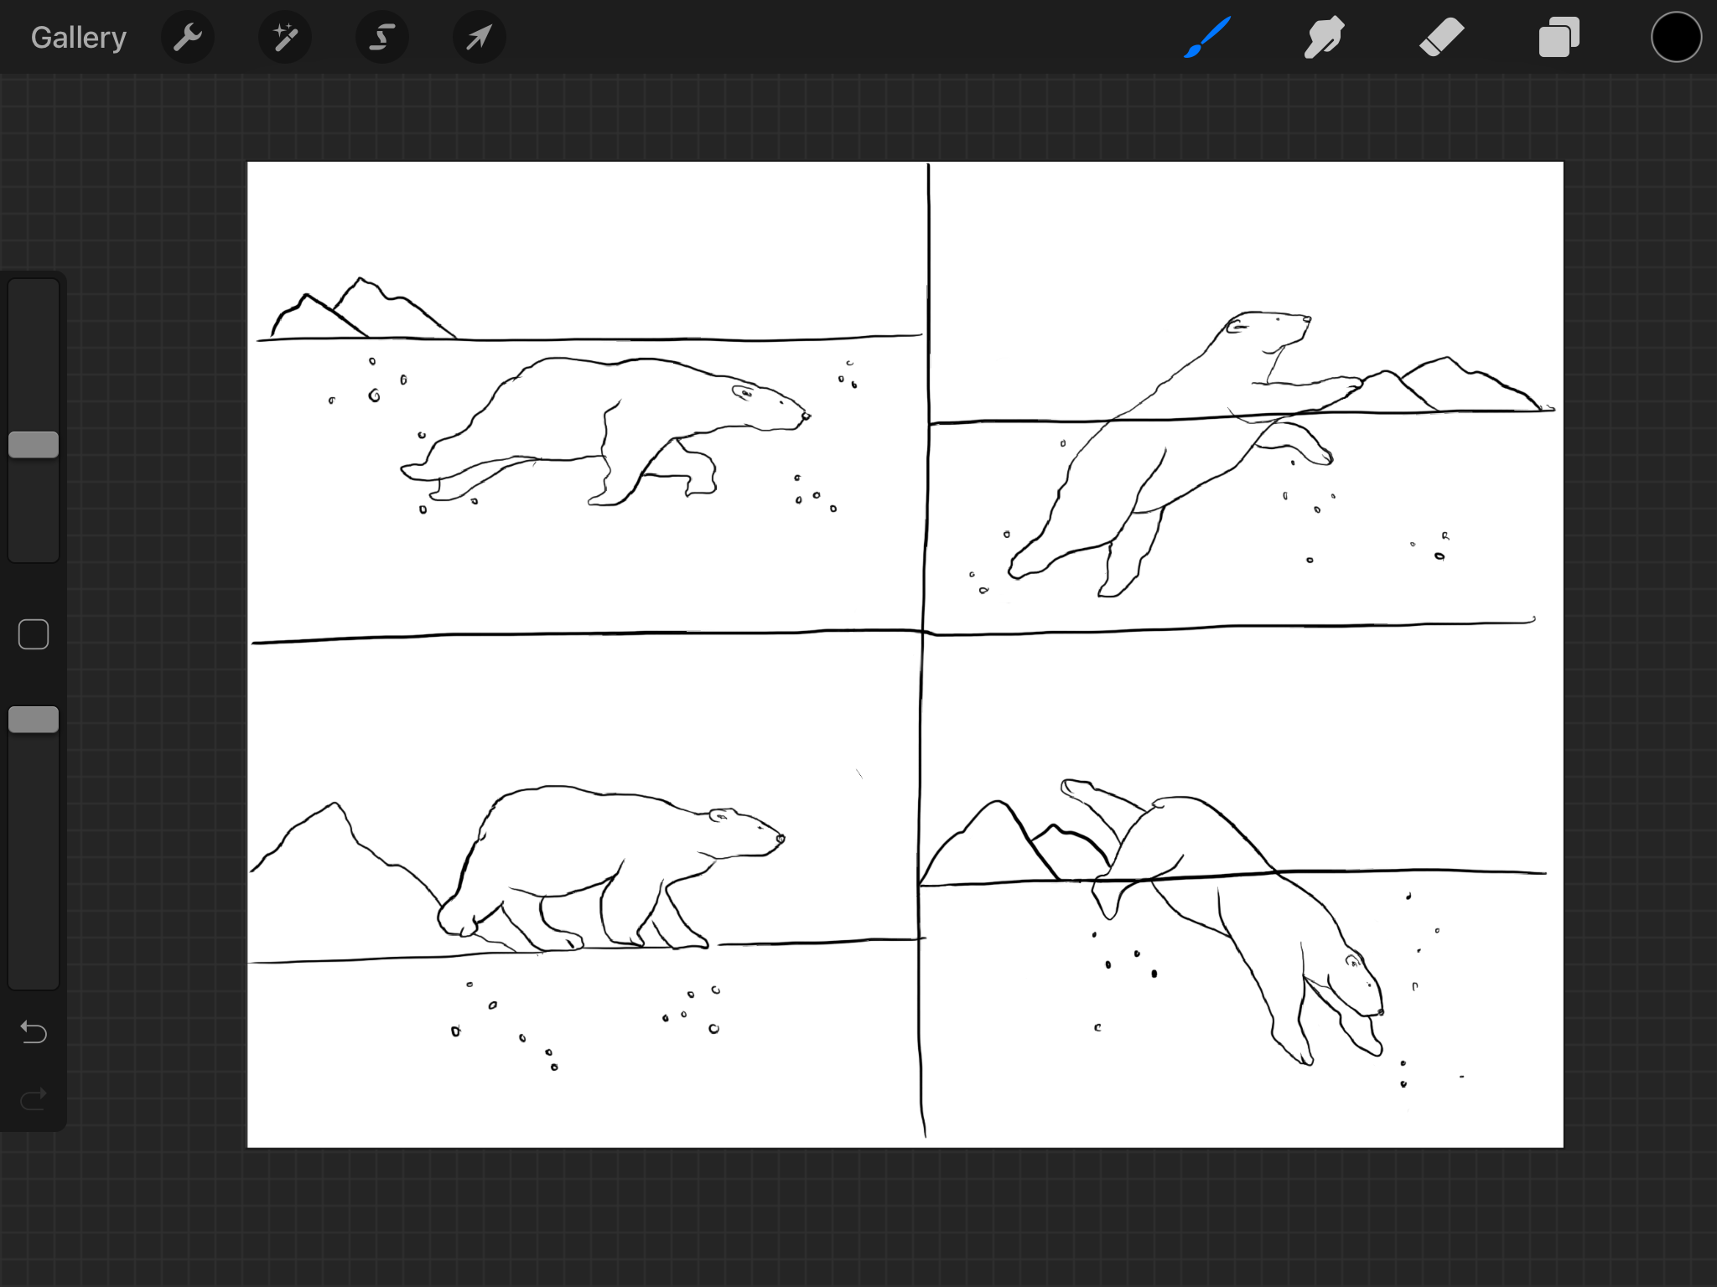Open the Layers panel
Screen dimensions: 1717x1287
coord(1559,38)
